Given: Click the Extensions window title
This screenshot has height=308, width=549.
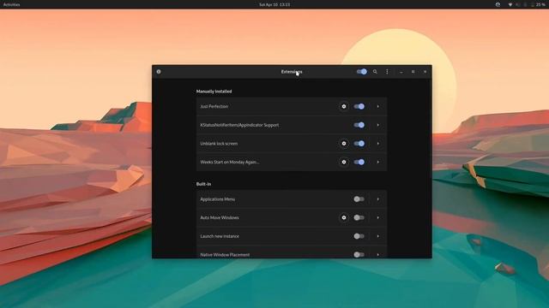Looking at the screenshot, I should 292,72.
